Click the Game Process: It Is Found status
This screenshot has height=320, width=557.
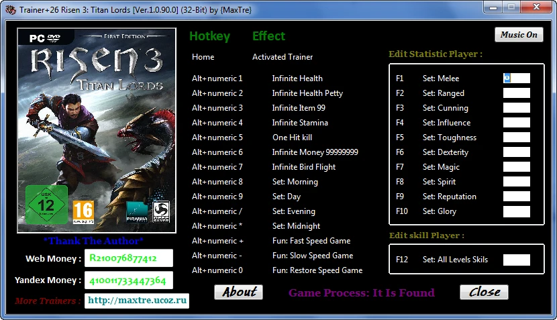[x=362, y=292]
